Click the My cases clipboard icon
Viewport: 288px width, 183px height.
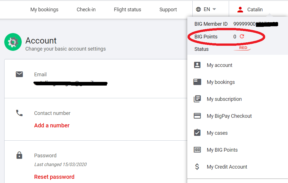click(197, 133)
